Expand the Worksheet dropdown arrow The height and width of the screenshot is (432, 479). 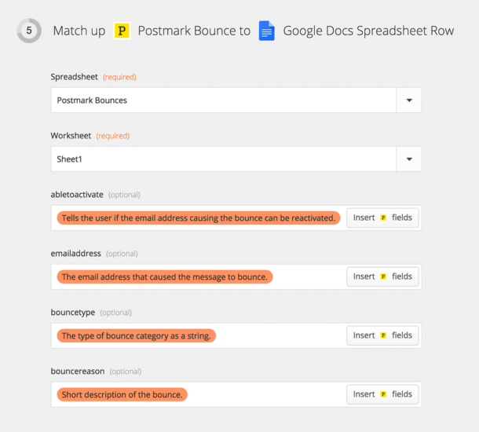click(408, 159)
